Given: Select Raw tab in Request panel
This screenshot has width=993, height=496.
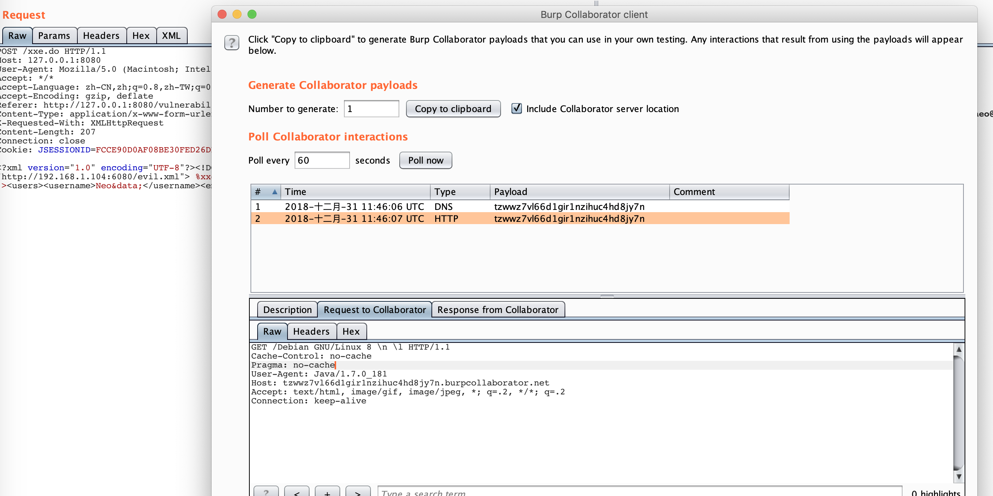Looking at the screenshot, I should [17, 35].
